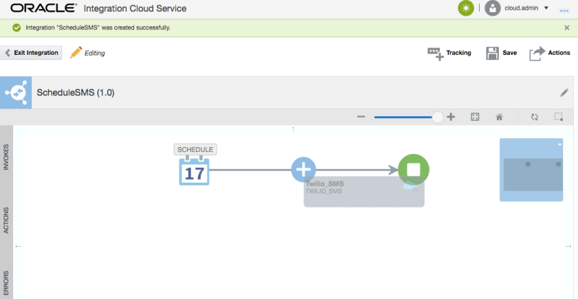Click the zoom-to-fit canvas icon
The width and height of the screenshot is (578, 299).
click(475, 118)
